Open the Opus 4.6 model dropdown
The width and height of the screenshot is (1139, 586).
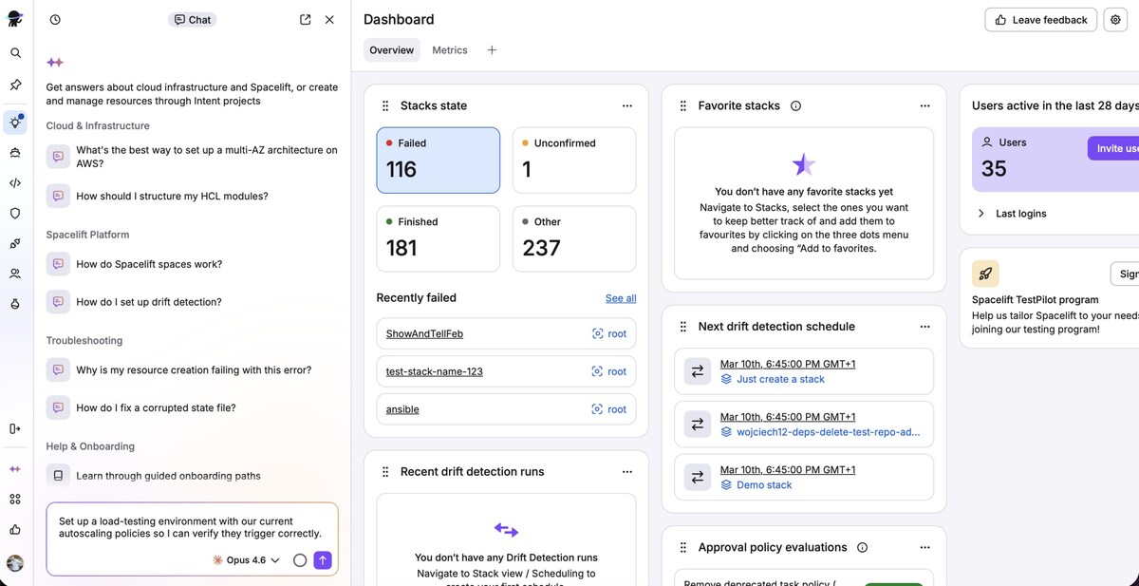pyautogui.click(x=246, y=560)
